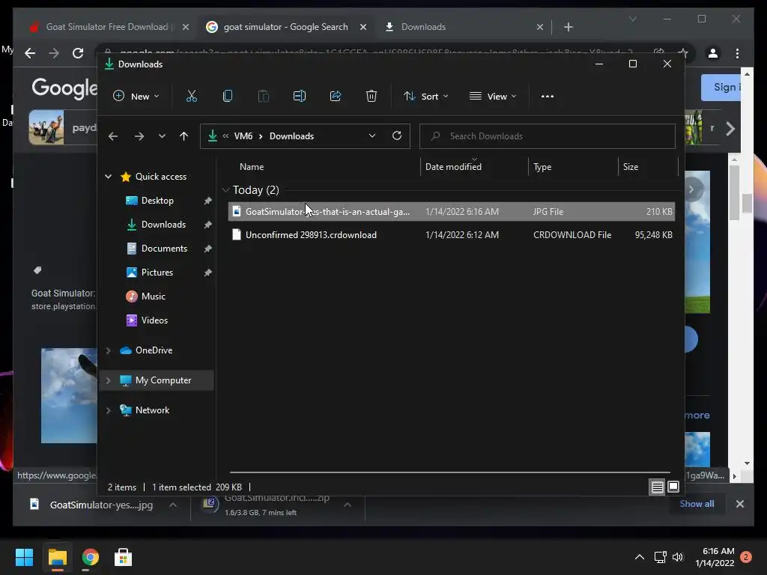This screenshot has height=575, width=767.
Task: Open clock and date in taskbar
Action: tap(715, 557)
